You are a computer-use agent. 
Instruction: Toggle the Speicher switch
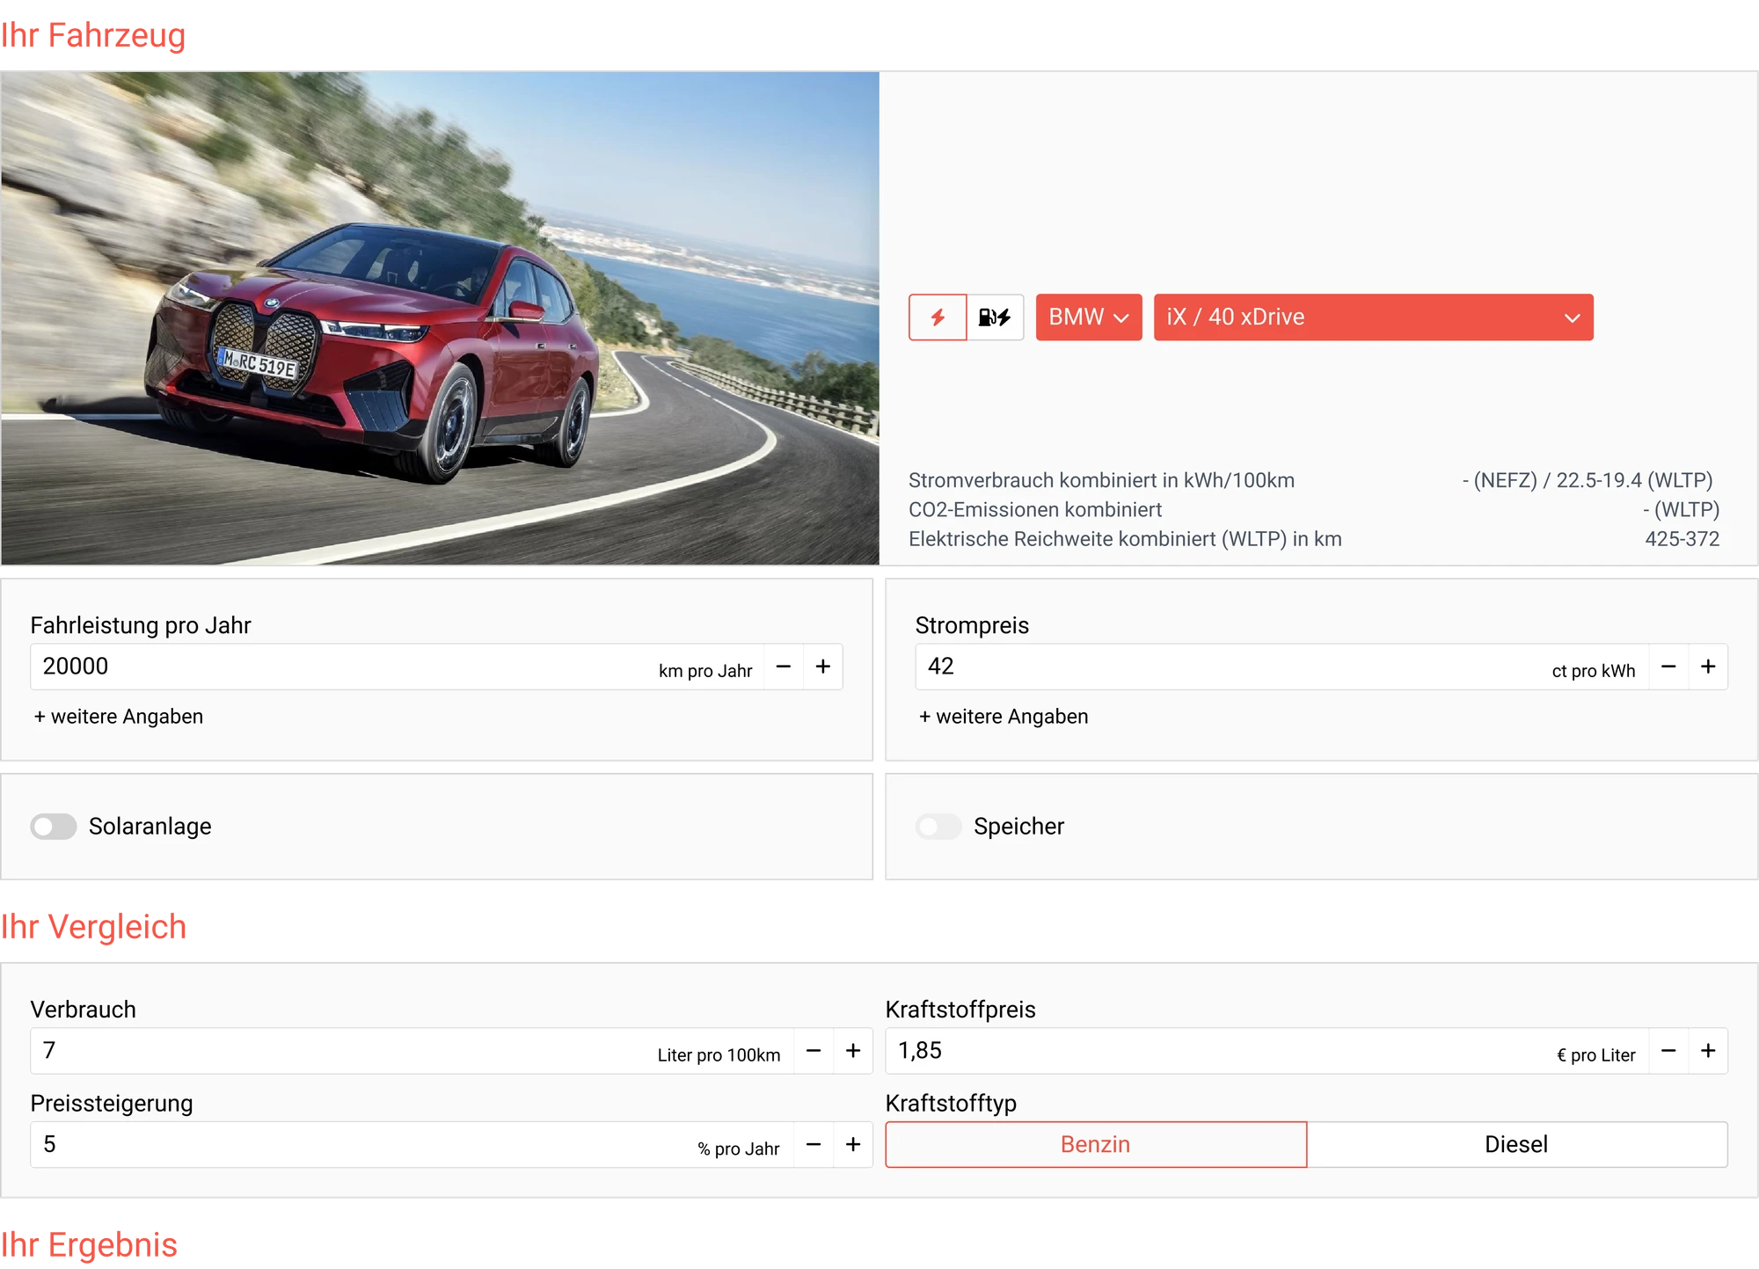click(x=938, y=827)
